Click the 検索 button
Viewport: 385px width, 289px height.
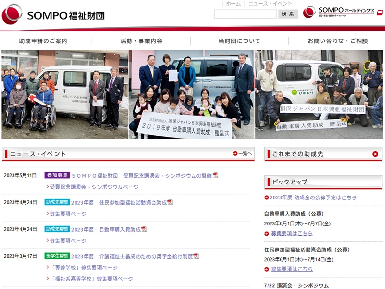[x=288, y=14]
